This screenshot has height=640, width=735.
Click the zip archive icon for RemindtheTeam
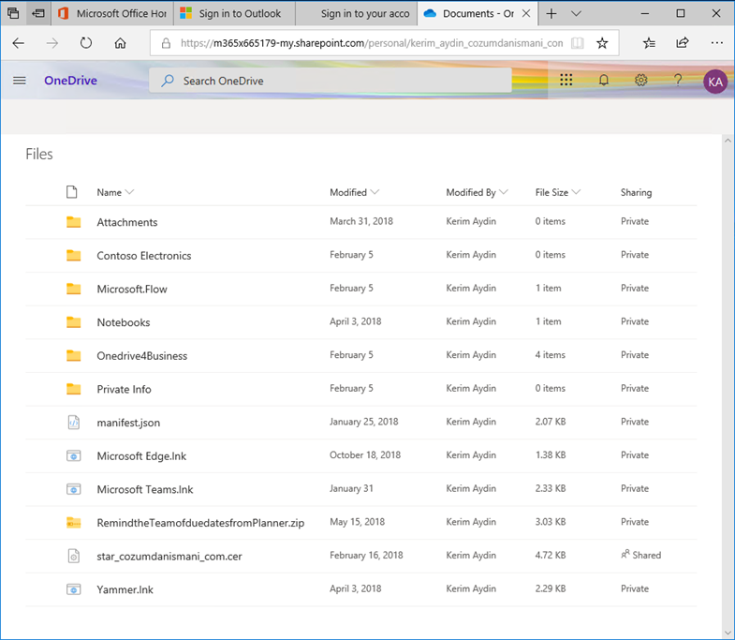click(x=74, y=522)
